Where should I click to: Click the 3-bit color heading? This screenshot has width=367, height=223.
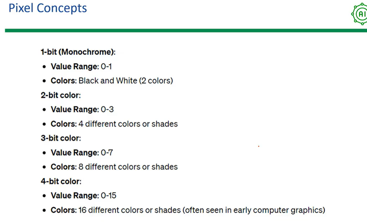tap(61, 138)
